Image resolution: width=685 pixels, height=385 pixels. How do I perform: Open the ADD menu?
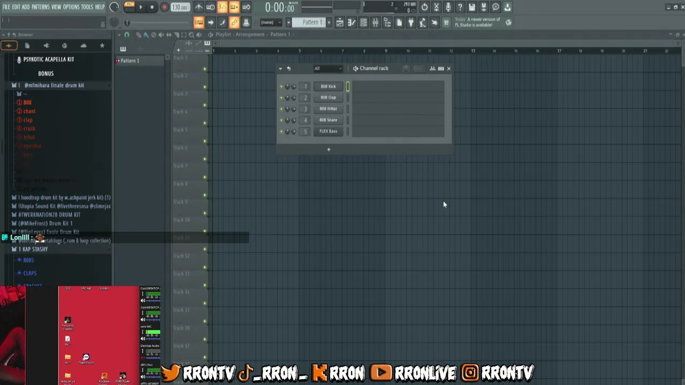pos(26,7)
